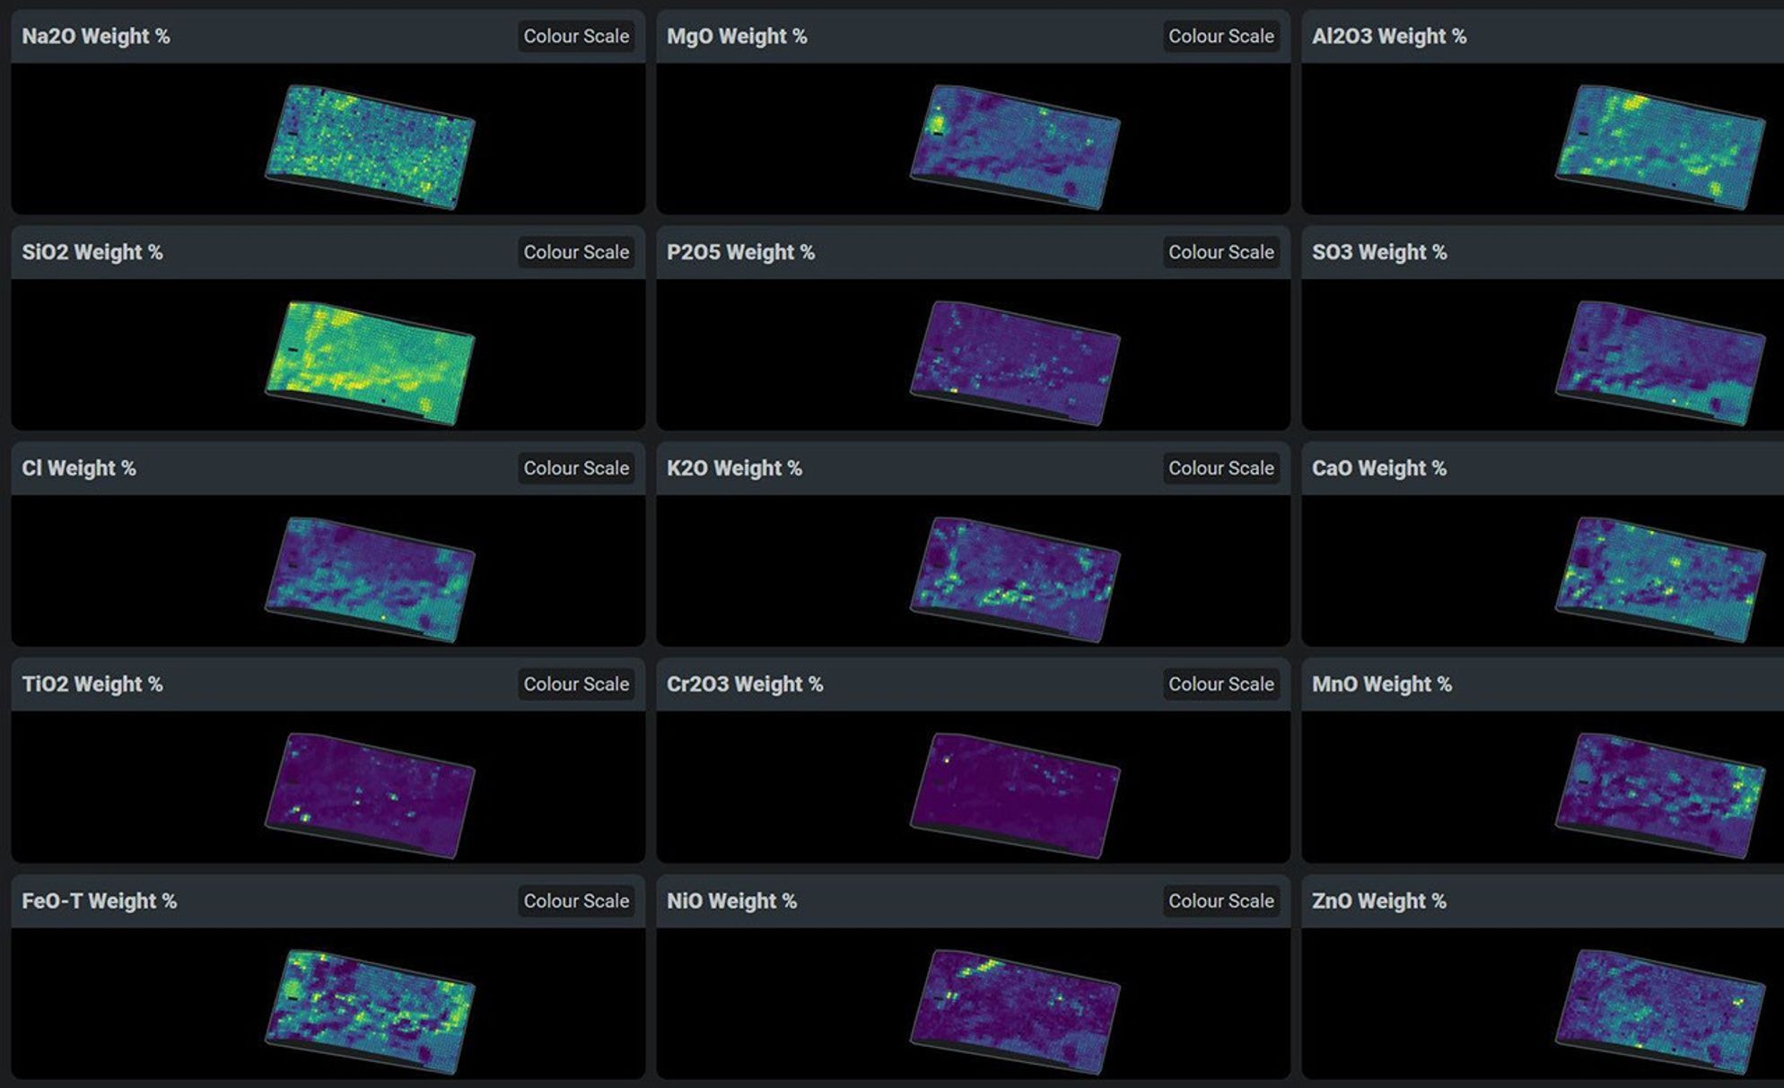The width and height of the screenshot is (1784, 1088).
Task: Select the CaO Weight % panel title
Action: point(1379,468)
